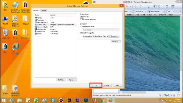Click the Windows Start button
This screenshot has width=183, height=103.
click(4, 100)
